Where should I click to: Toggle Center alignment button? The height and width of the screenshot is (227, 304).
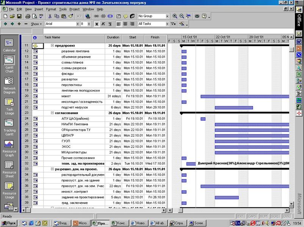click(x=125, y=24)
